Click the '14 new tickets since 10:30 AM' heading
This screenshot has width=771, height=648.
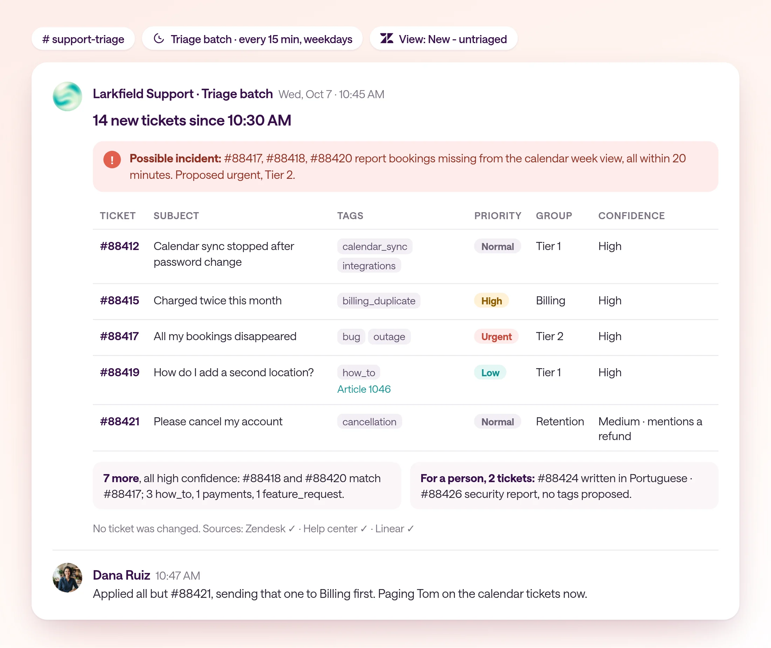click(x=192, y=121)
